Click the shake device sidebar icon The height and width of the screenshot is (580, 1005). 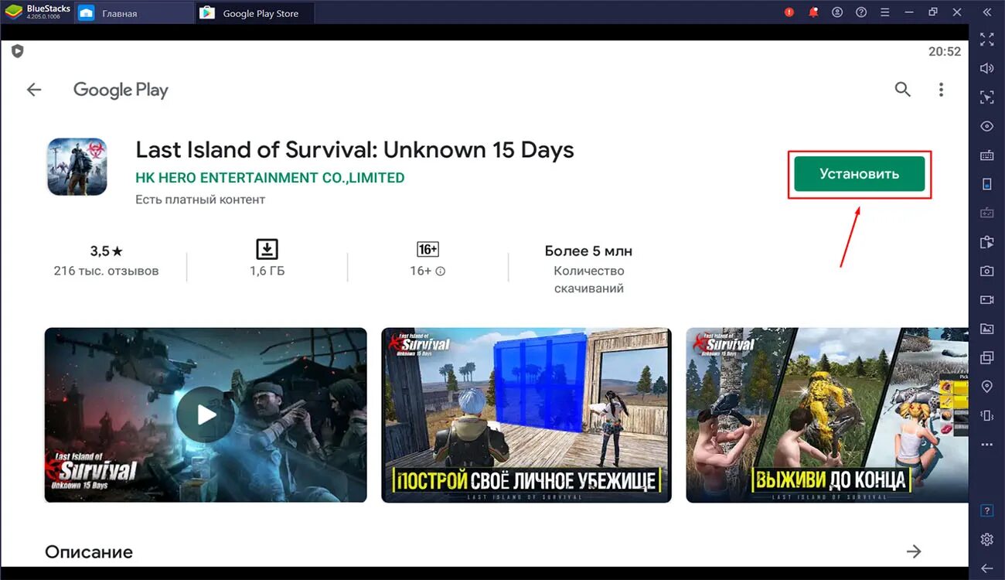tap(986, 415)
